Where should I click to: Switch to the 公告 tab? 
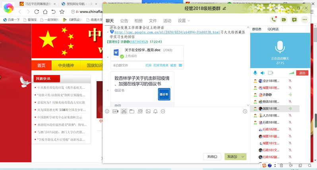click(x=124, y=21)
